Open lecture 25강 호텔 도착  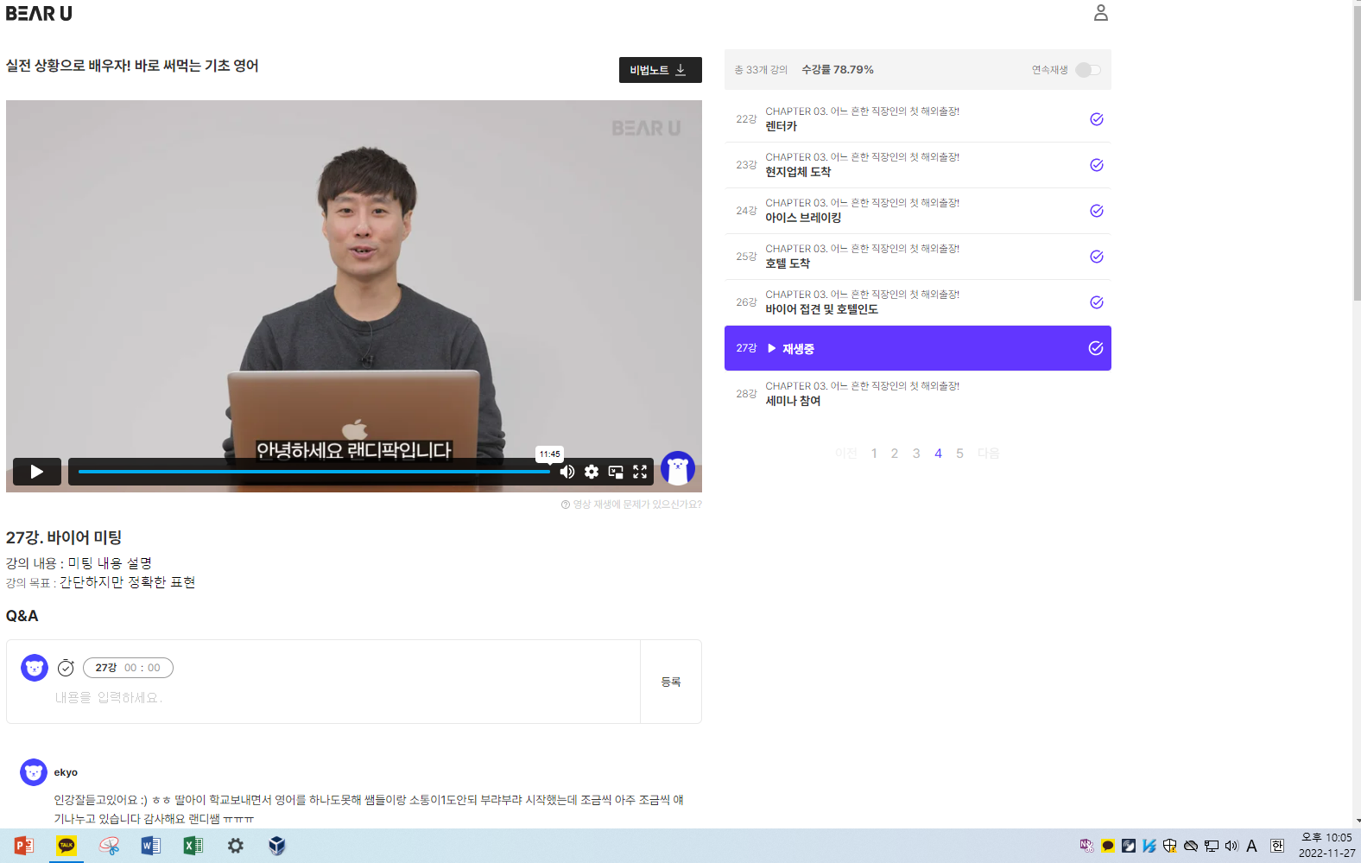tap(917, 257)
